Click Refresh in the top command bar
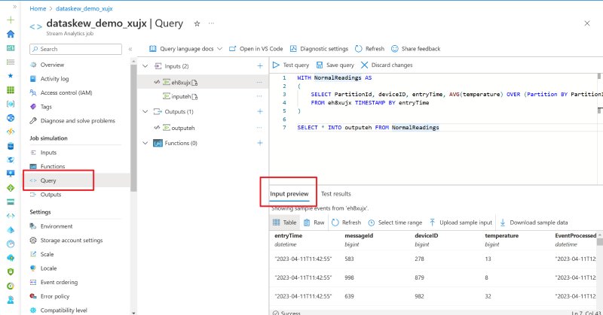This screenshot has height=315, width=603. (x=369, y=49)
